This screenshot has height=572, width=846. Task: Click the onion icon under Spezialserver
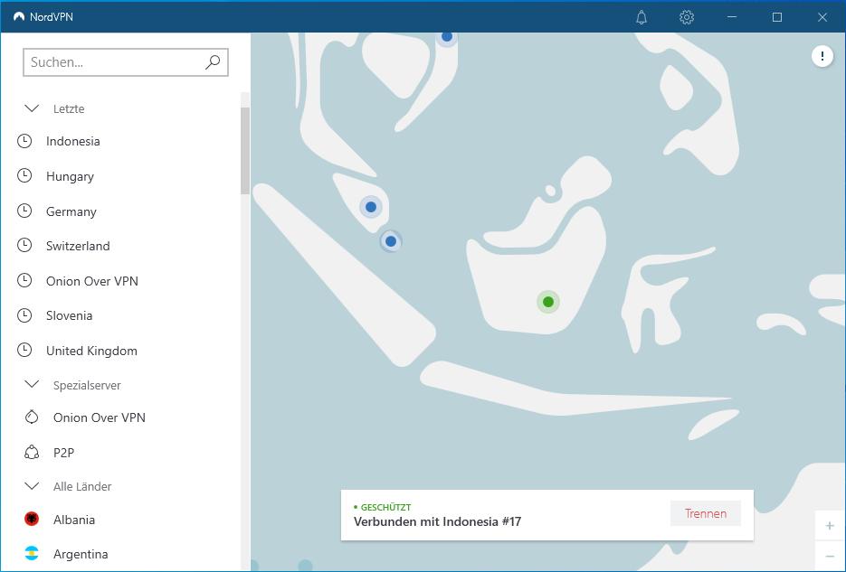click(x=32, y=417)
